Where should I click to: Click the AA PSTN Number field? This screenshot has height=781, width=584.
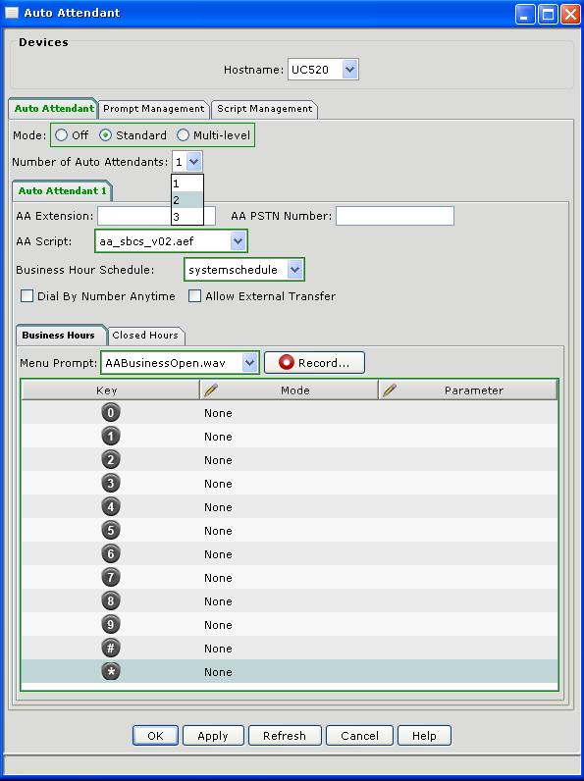[x=395, y=216]
